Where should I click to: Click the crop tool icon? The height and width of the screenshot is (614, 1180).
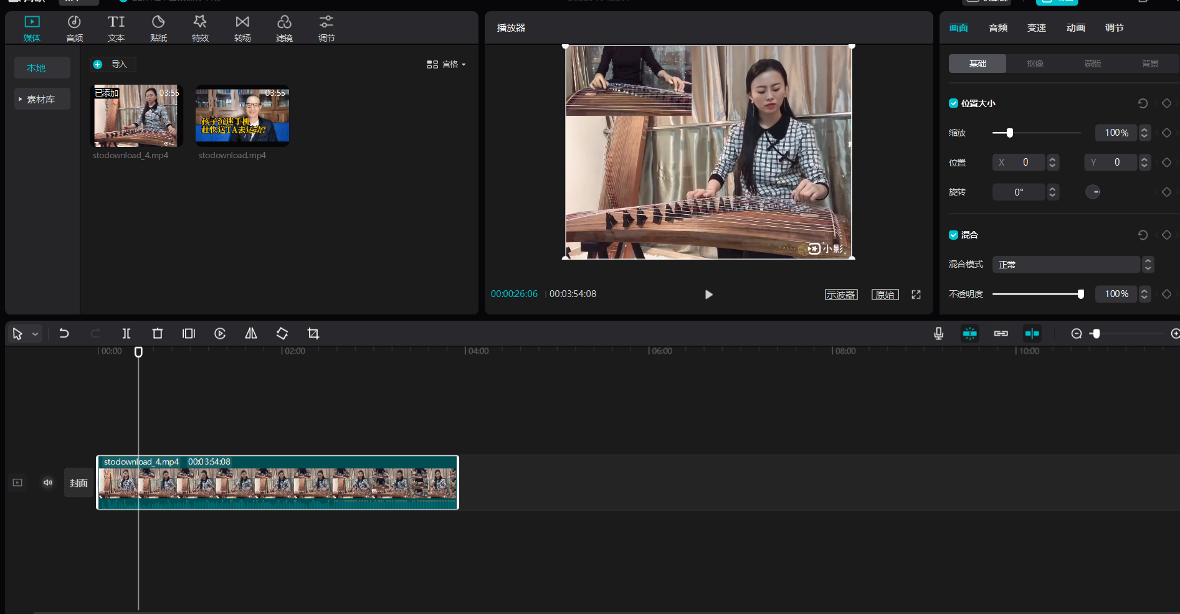(313, 334)
